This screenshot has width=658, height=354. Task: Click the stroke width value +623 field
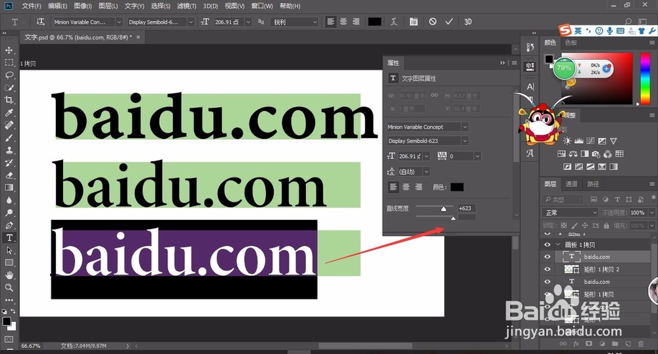[467, 208]
